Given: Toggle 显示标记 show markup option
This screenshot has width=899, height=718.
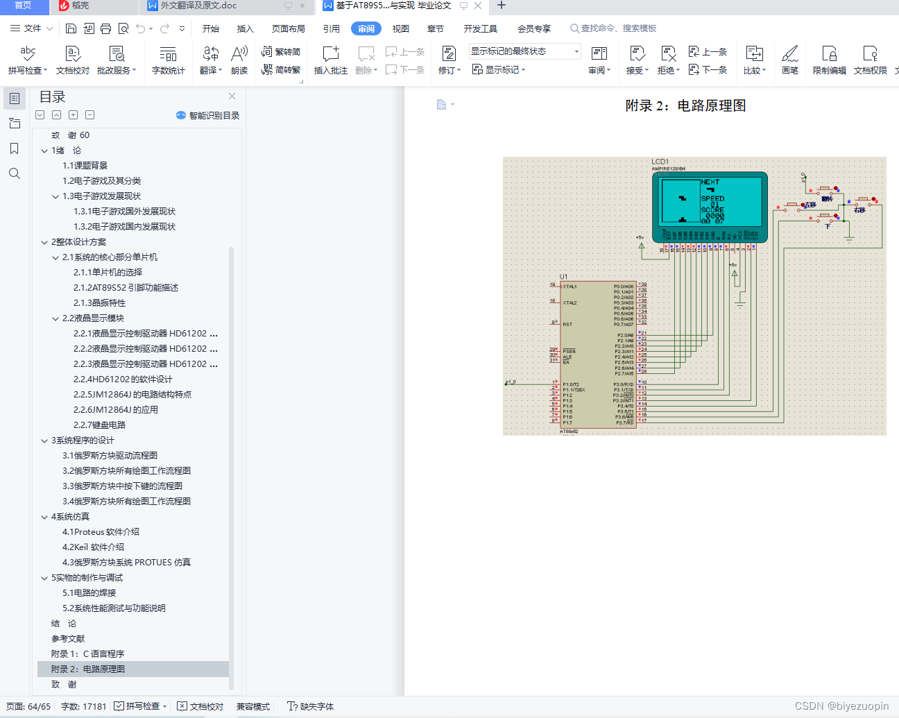Looking at the screenshot, I should pyautogui.click(x=498, y=69).
